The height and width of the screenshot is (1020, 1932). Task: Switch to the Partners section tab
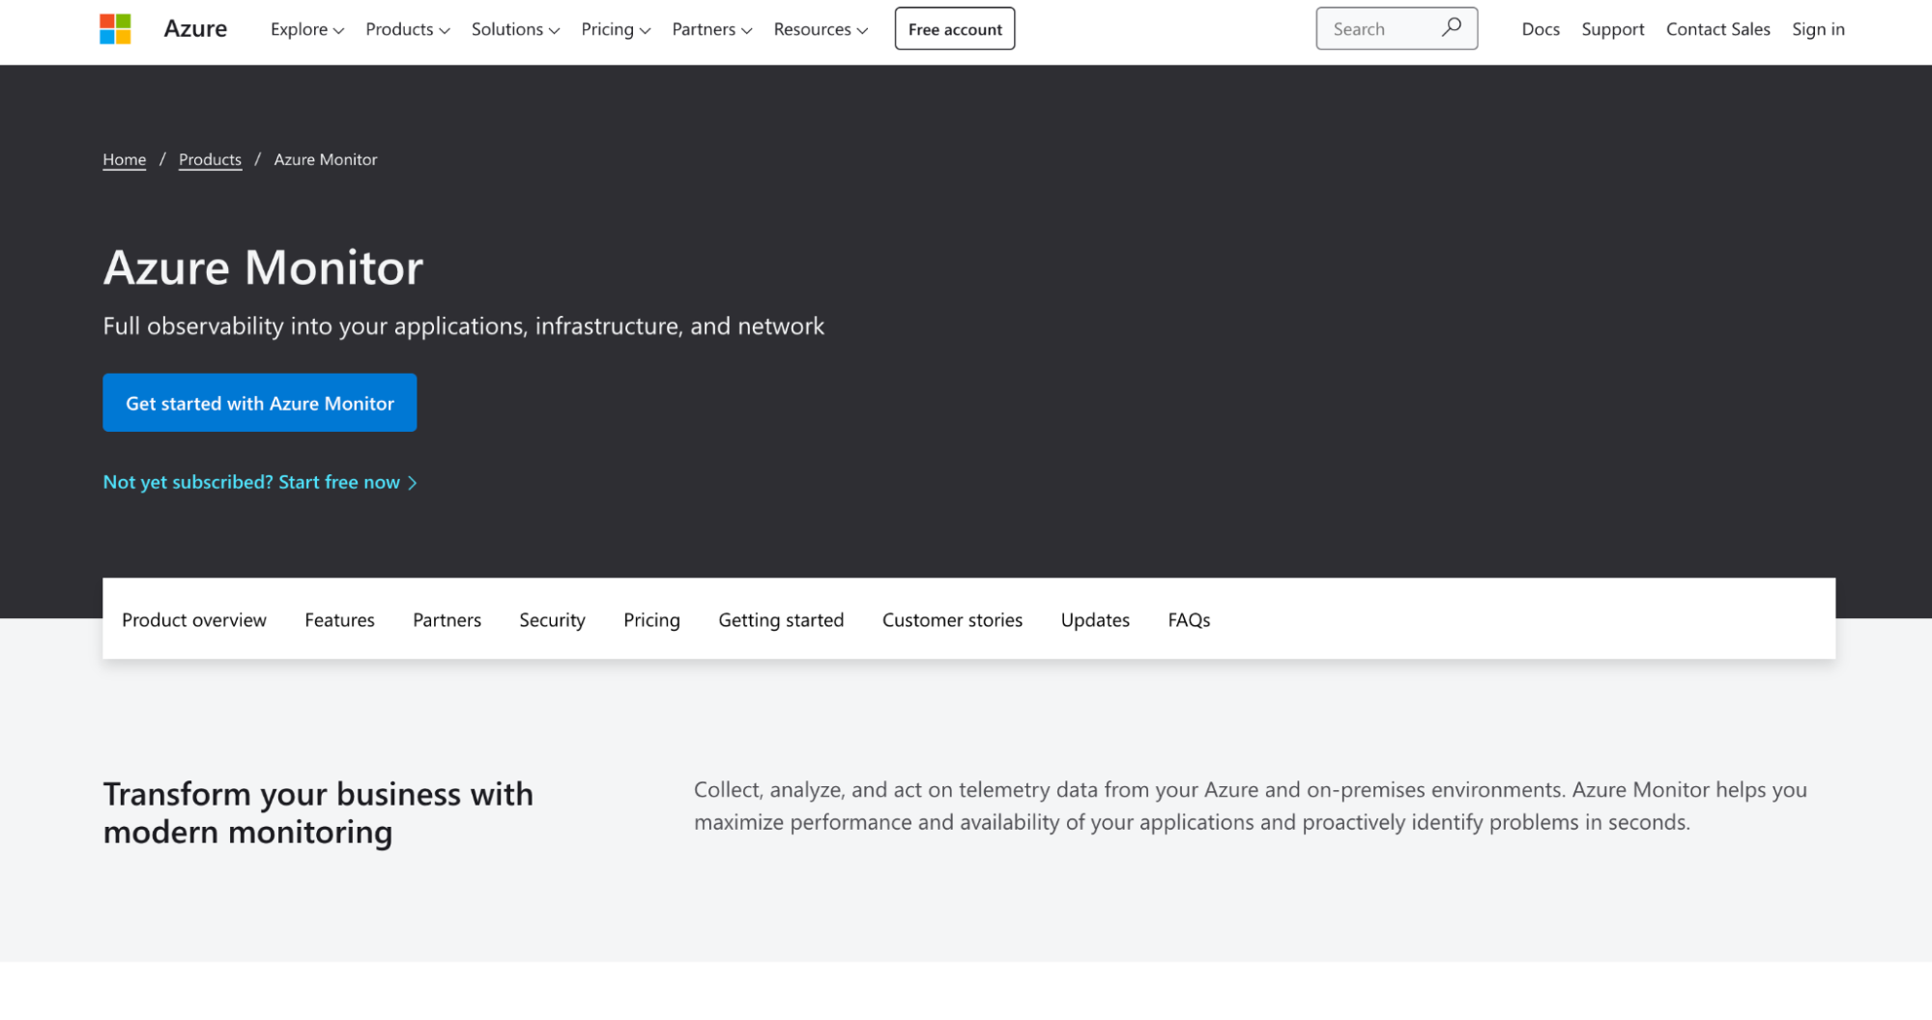[447, 620]
